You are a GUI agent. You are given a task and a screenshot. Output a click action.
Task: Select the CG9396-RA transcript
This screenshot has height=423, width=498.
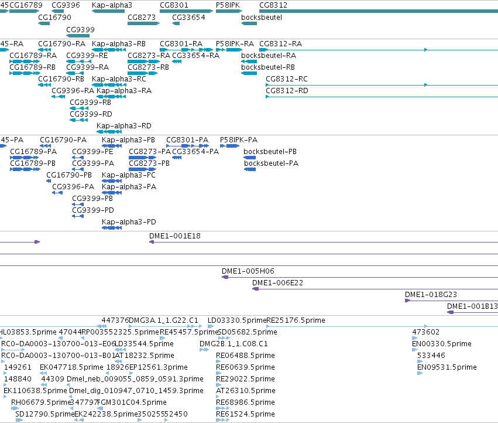58,97
